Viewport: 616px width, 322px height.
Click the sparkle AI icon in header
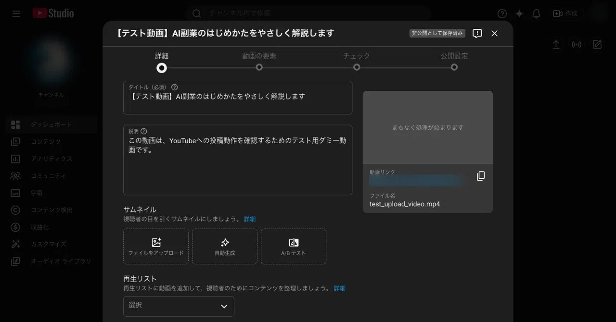click(x=519, y=13)
